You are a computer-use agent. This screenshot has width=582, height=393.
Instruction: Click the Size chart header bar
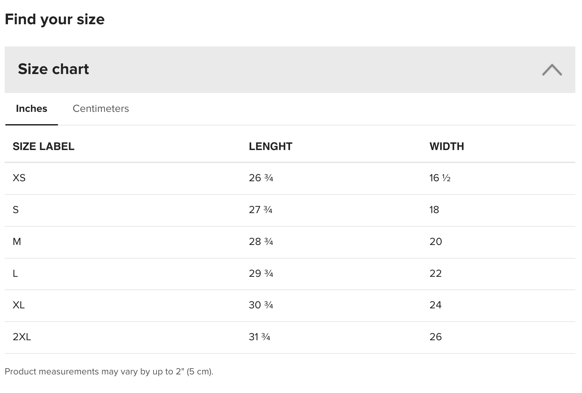[x=265, y=69]
